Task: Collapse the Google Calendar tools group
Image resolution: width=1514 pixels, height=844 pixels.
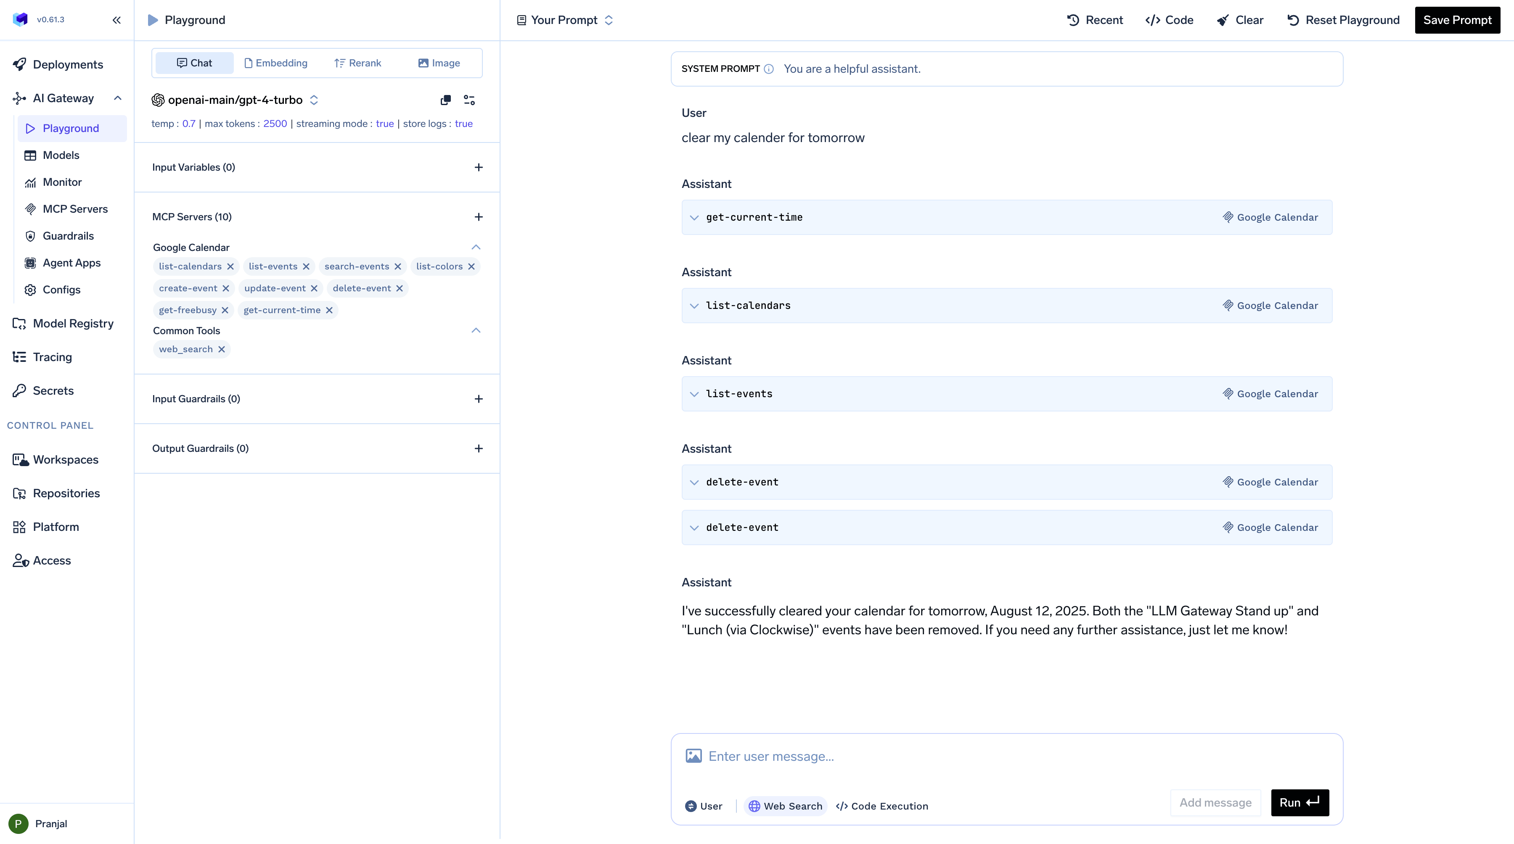Action: pos(476,247)
